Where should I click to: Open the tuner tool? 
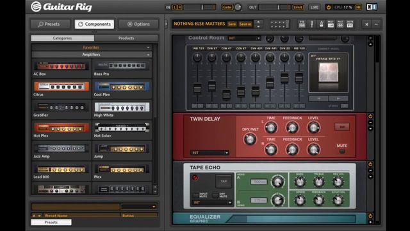pos(312,24)
